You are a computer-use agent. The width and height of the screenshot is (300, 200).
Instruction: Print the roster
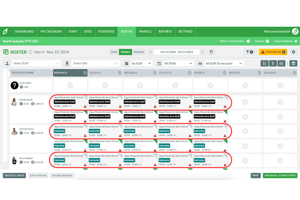click(x=256, y=175)
